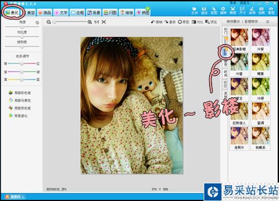Open the 时尚 effects category
The image size is (279, 201).
[x=225, y=74]
